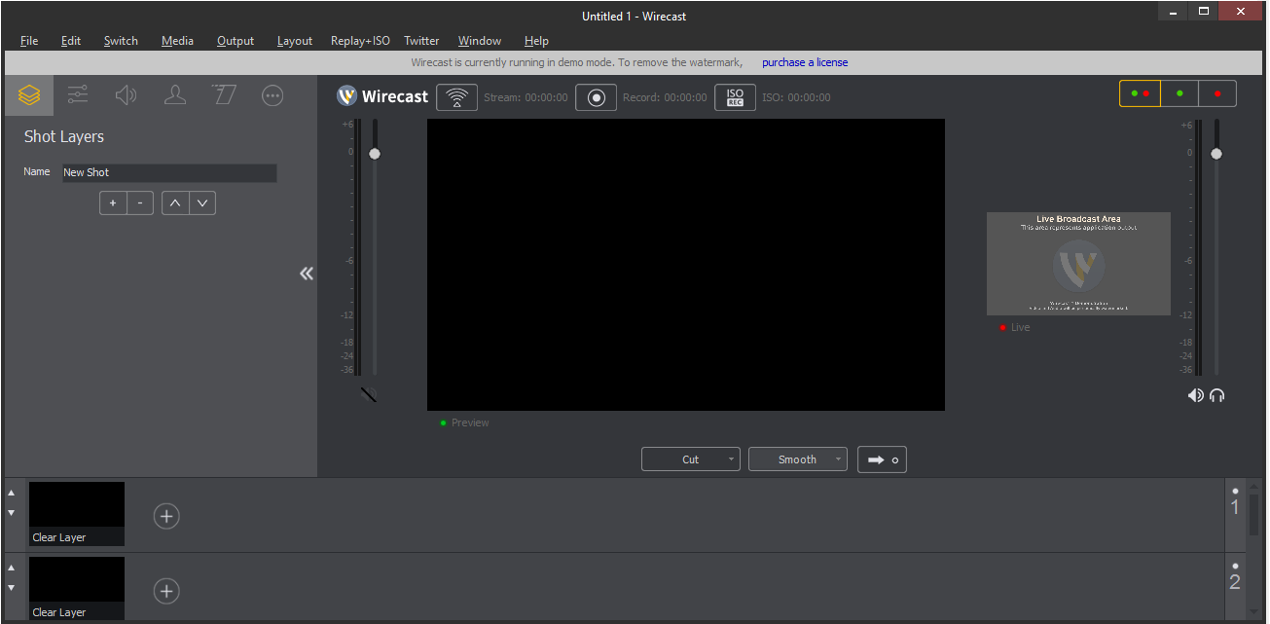Screen dimensions: 1270x624
Task: Select the preview-and-live layout toggle
Action: click(1140, 93)
